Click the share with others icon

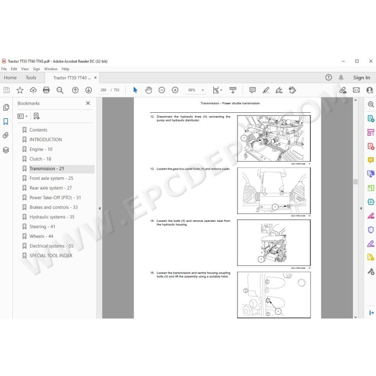[370, 90]
